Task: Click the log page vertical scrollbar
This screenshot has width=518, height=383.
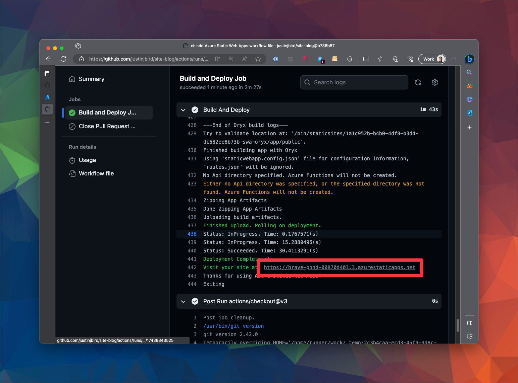Action: 458,325
